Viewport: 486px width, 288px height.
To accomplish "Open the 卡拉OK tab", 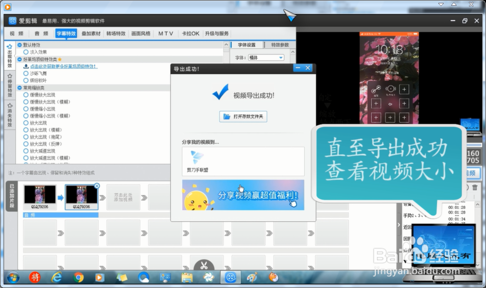I will tap(191, 34).
